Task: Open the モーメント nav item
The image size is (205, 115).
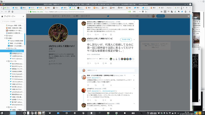Action: click(x=66, y=16)
